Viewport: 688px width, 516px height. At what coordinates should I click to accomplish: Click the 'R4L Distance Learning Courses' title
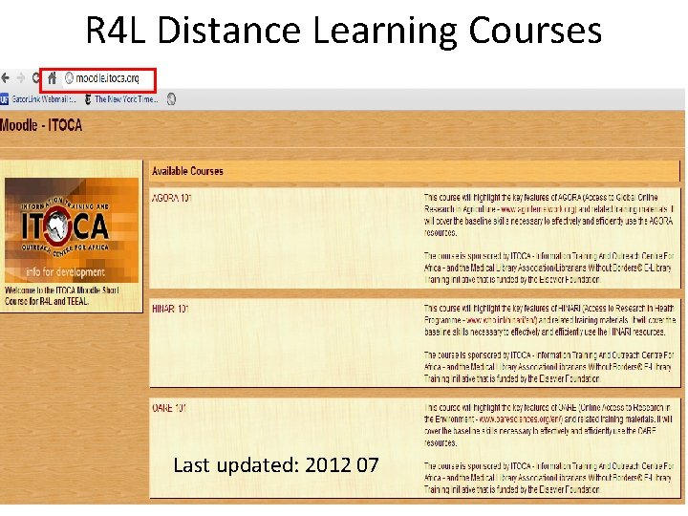pyautogui.click(x=344, y=30)
